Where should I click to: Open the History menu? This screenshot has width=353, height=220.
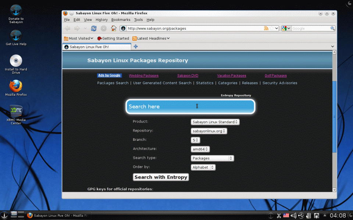point(101,20)
